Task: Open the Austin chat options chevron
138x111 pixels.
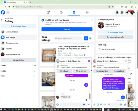Action: pos(83,61)
